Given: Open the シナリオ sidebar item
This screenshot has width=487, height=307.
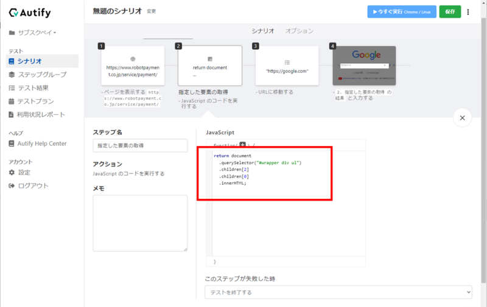Looking at the screenshot, I should click(42, 61).
